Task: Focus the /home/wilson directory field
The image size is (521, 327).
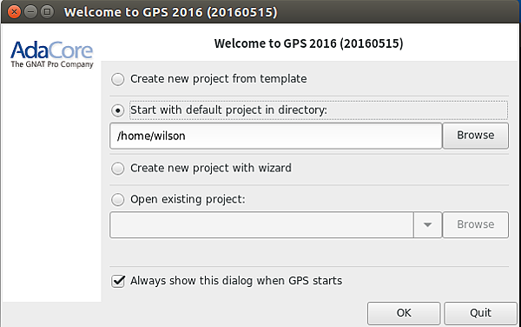Action: click(x=276, y=136)
